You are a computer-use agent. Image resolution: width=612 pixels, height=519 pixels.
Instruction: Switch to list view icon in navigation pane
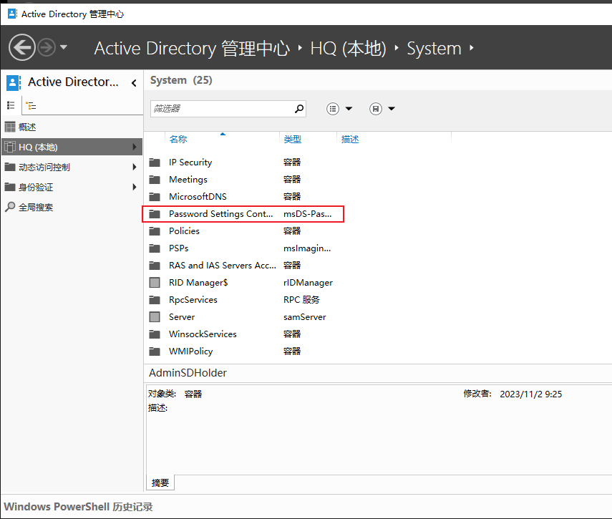(11, 105)
